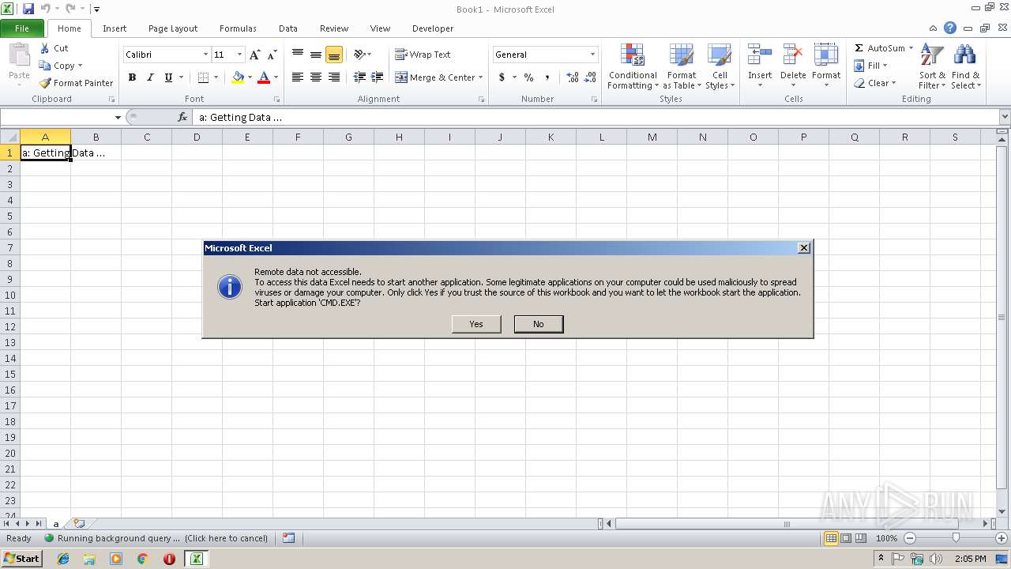The height and width of the screenshot is (569, 1011).
Task: Toggle Center horizontal alignment
Action: click(x=316, y=77)
